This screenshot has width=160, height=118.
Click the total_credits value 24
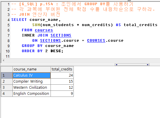[62, 75]
